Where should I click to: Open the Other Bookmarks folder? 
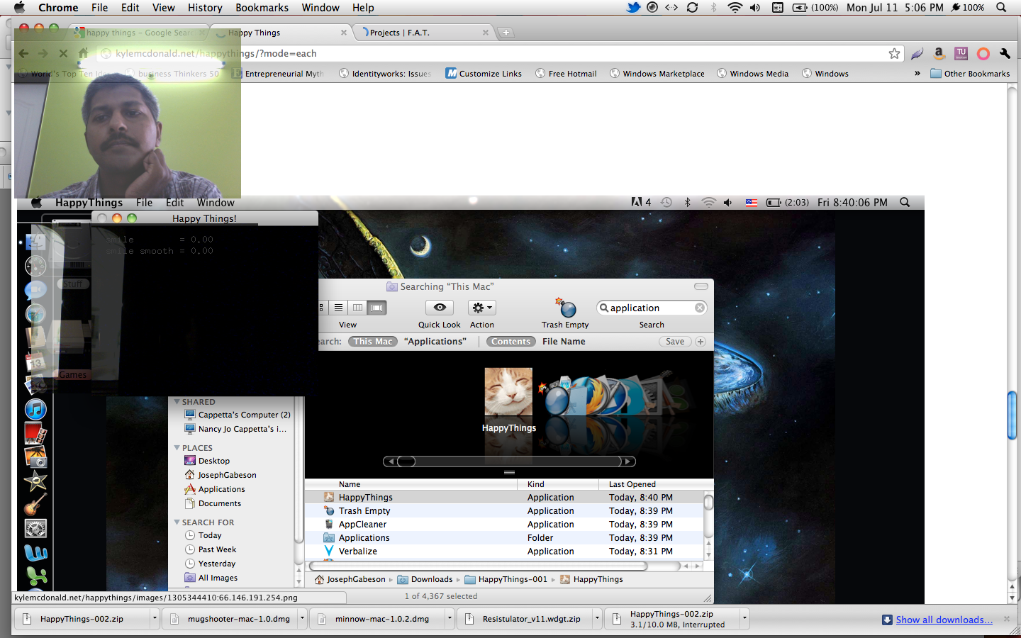(x=970, y=74)
